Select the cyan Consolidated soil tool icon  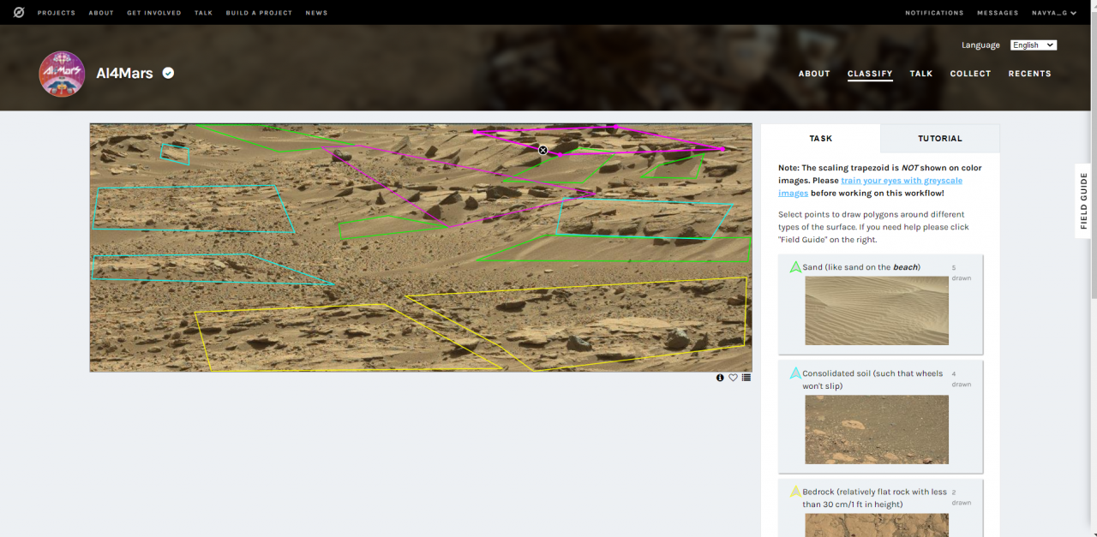pos(795,373)
